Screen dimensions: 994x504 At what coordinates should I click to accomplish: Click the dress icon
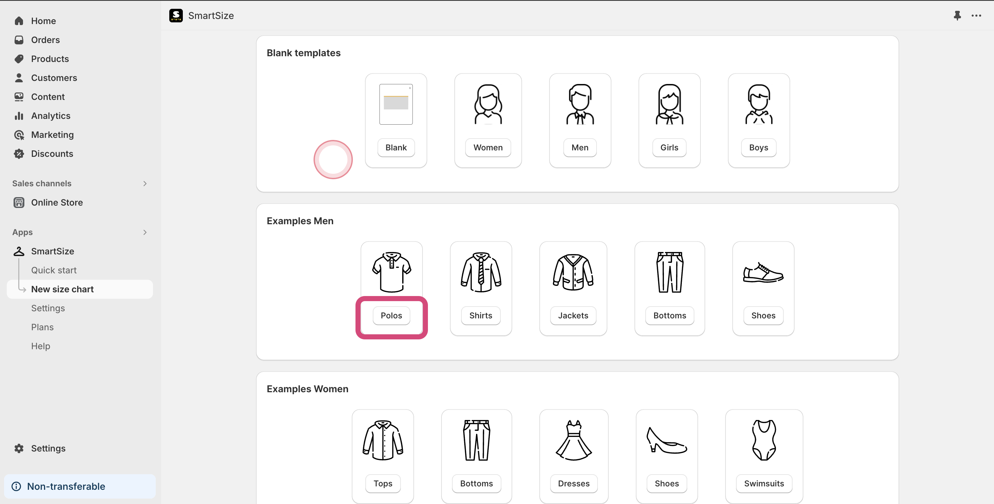tap(574, 440)
